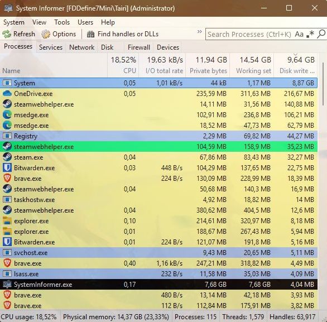Open the Users menu
Viewport: 327px width, 322px height.
tap(85, 22)
